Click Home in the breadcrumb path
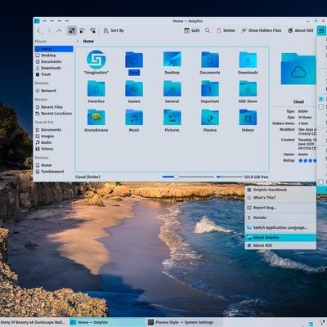Viewport: 327px width, 327px height. point(88,41)
